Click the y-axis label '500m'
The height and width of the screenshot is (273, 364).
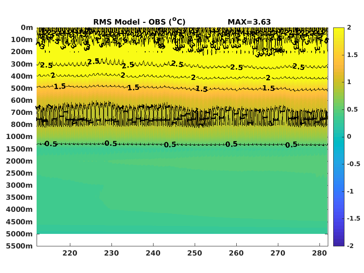[22, 88]
